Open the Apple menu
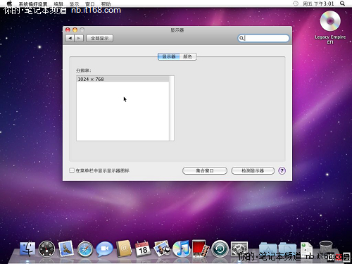 [9, 4]
